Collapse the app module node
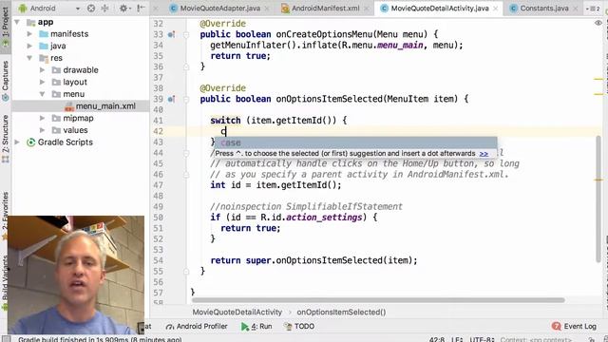The width and height of the screenshot is (608, 342). (x=17, y=22)
